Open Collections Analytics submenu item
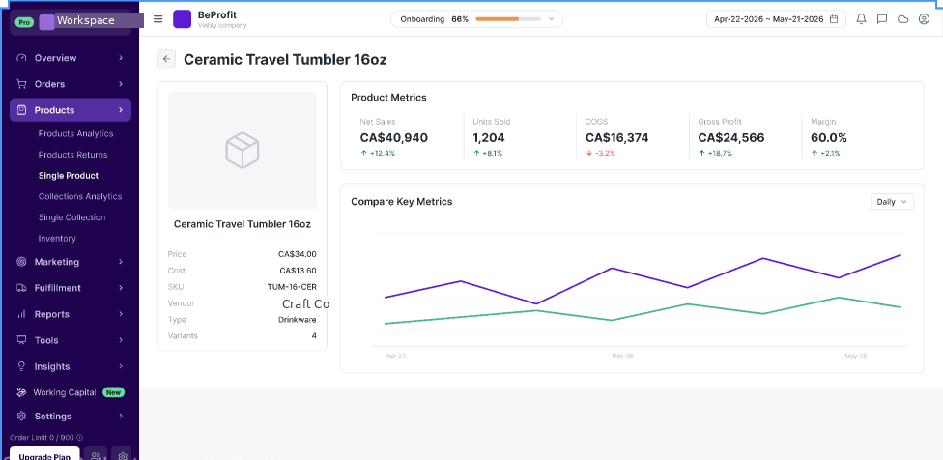Viewport: 943px width, 460px height. [80, 196]
